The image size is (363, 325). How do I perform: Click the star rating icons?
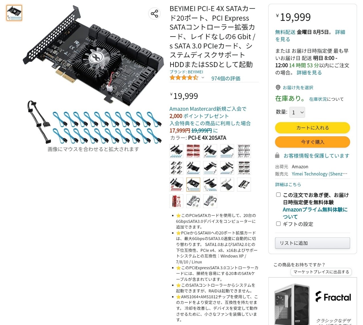click(x=184, y=78)
